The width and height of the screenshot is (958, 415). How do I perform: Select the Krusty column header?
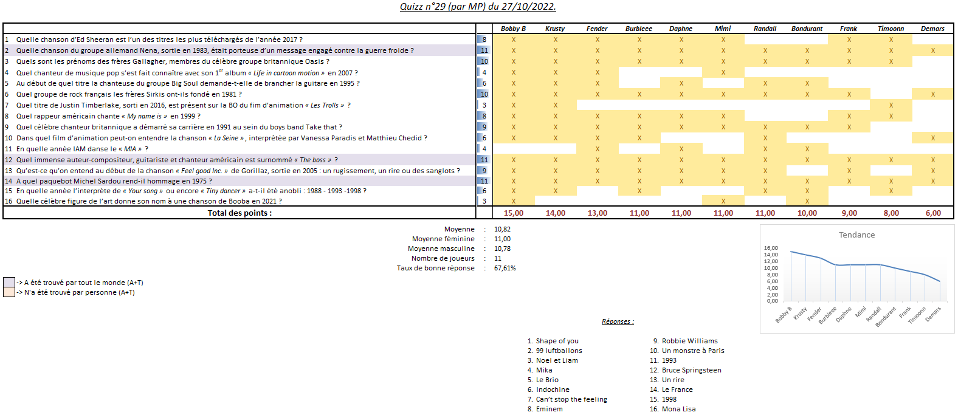tap(555, 29)
